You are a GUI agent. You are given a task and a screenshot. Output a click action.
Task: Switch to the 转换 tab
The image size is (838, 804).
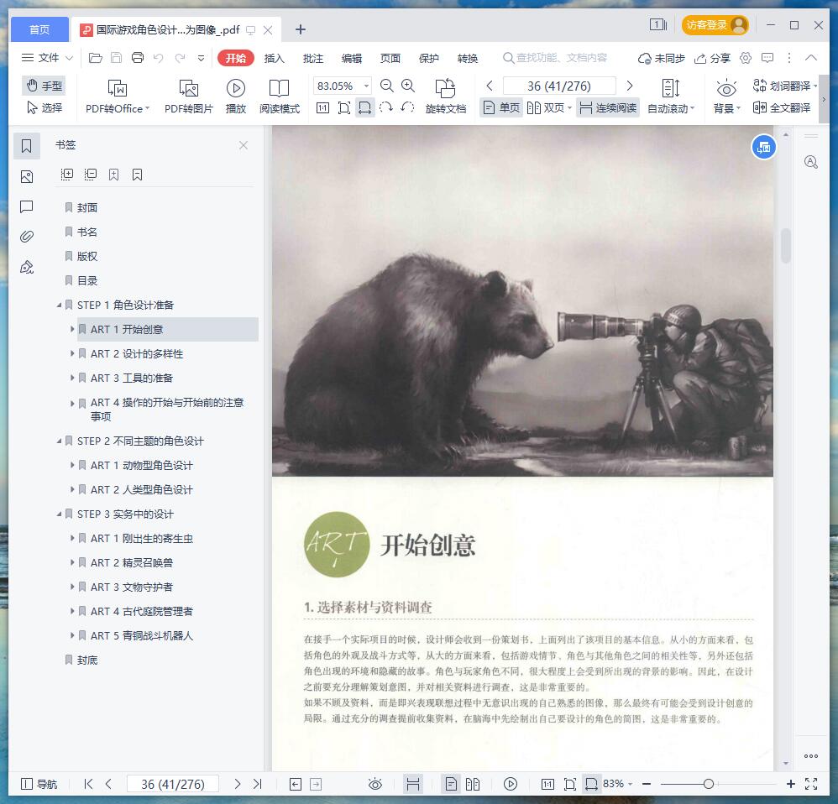[x=468, y=58]
